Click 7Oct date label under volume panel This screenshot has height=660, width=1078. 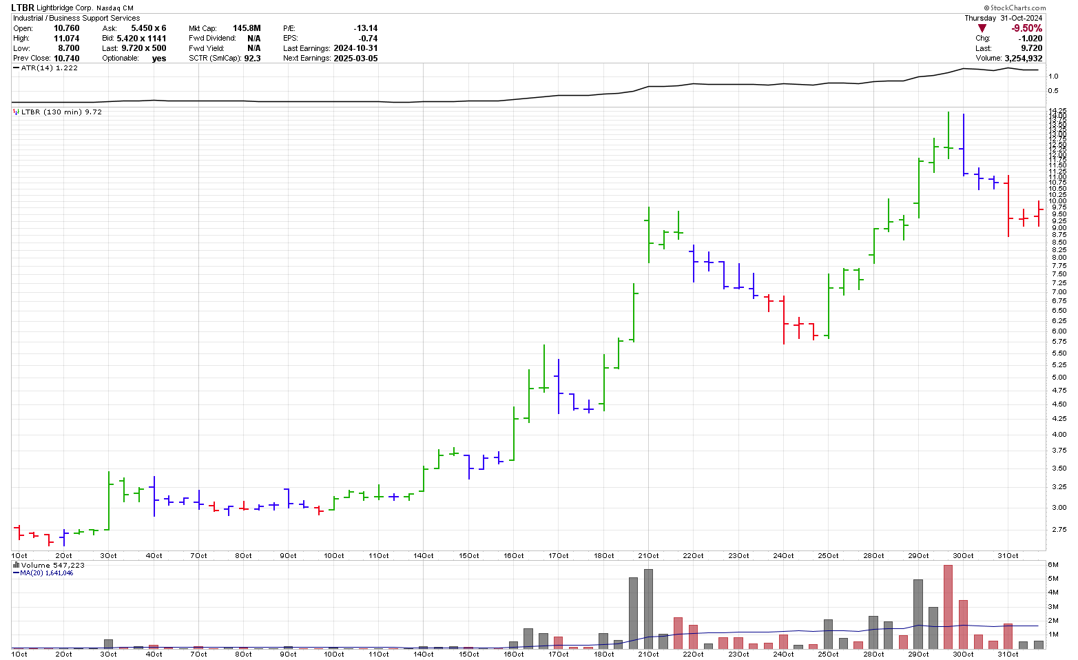(199, 654)
